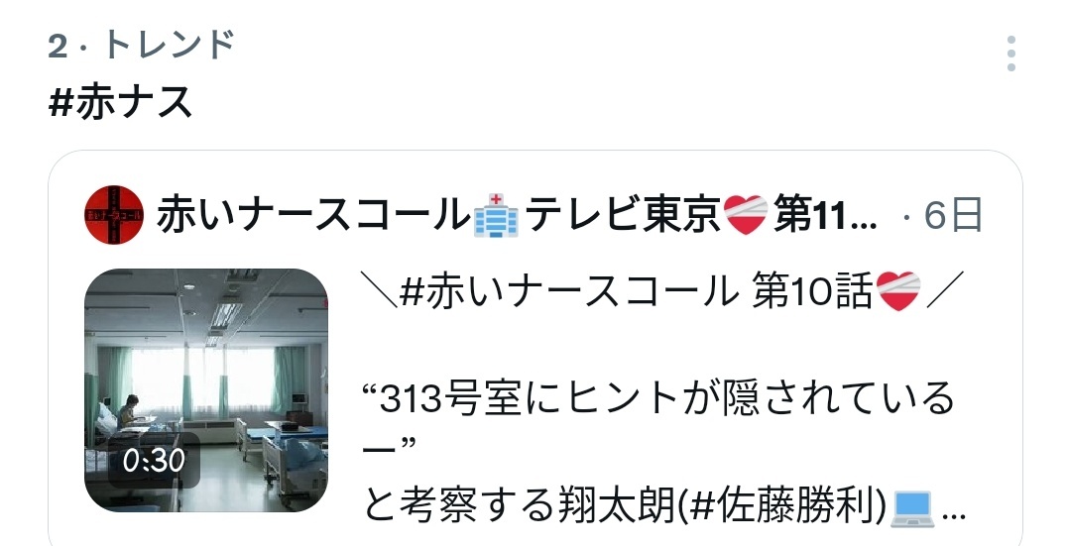1068x546 pixels.
Task: Click the 6日 tweet timestamp
Action: pos(953,214)
